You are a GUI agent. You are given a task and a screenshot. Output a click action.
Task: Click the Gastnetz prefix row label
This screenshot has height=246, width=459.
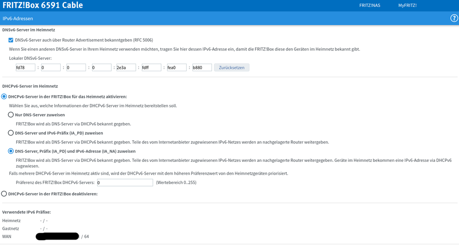click(x=11, y=229)
